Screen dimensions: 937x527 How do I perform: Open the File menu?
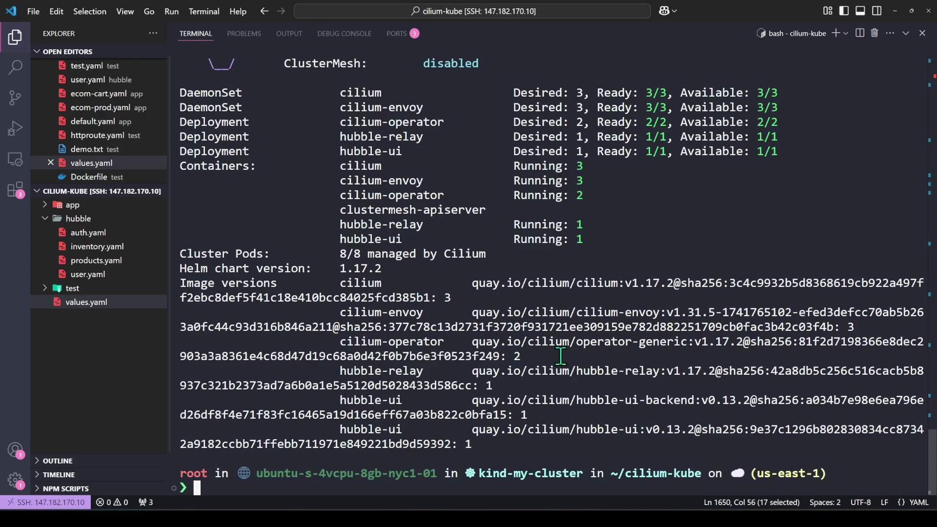[x=33, y=11]
